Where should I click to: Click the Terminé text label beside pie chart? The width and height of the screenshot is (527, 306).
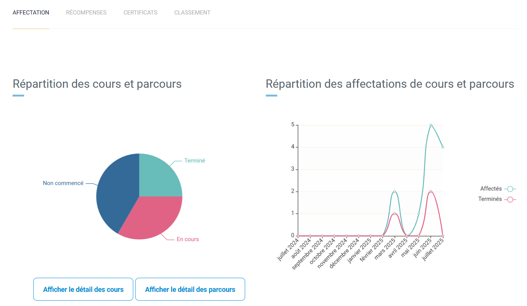tap(194, 161)
